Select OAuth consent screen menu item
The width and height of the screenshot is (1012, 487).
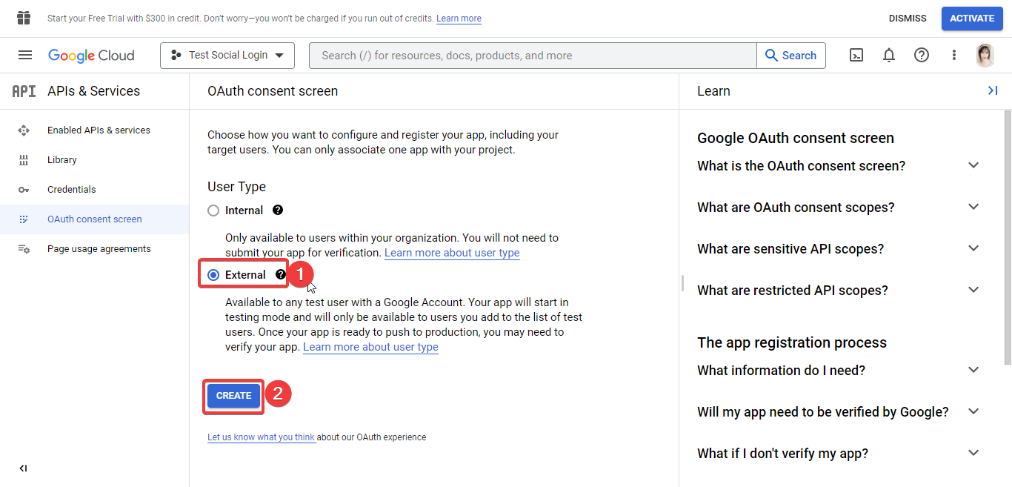(95, 219)
